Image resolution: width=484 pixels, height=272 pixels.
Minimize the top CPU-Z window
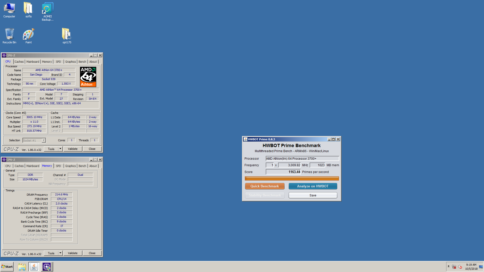click(x=91, y=55)
